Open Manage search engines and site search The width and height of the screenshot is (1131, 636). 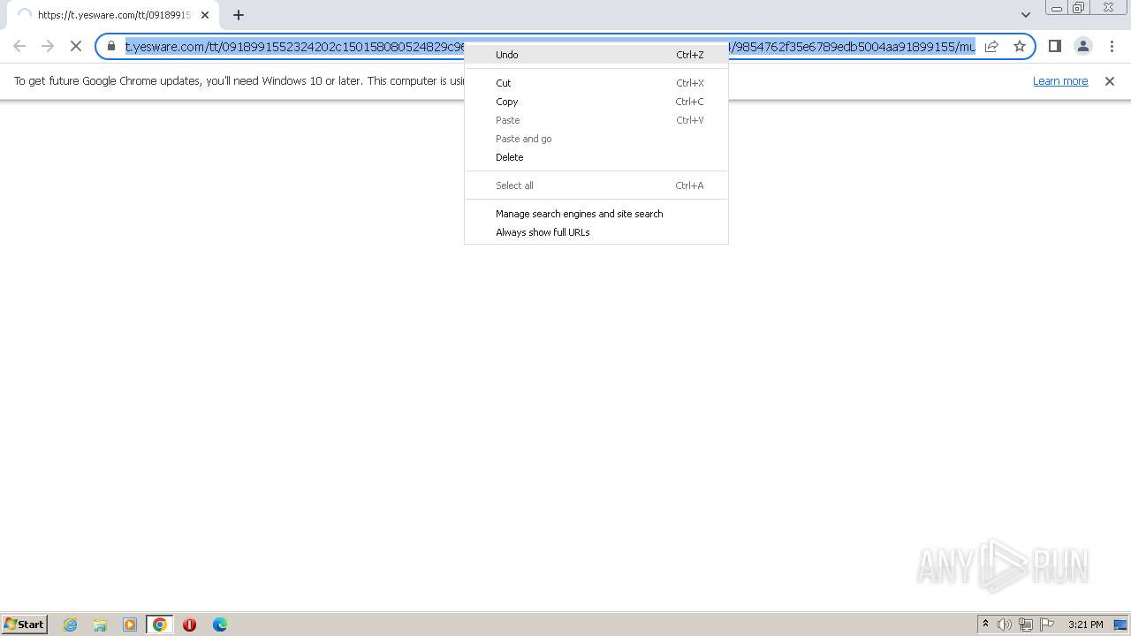click(596, 214)
